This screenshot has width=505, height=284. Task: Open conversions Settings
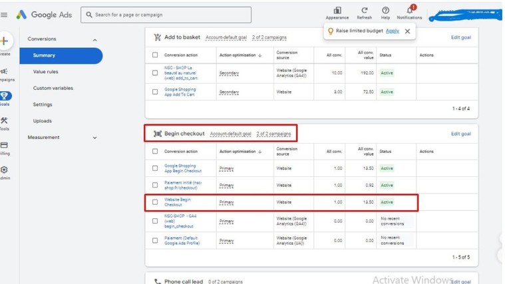coord(43,104)
